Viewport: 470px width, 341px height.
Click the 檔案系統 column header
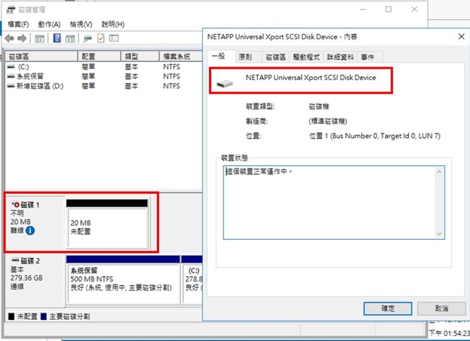pos(178,57)
